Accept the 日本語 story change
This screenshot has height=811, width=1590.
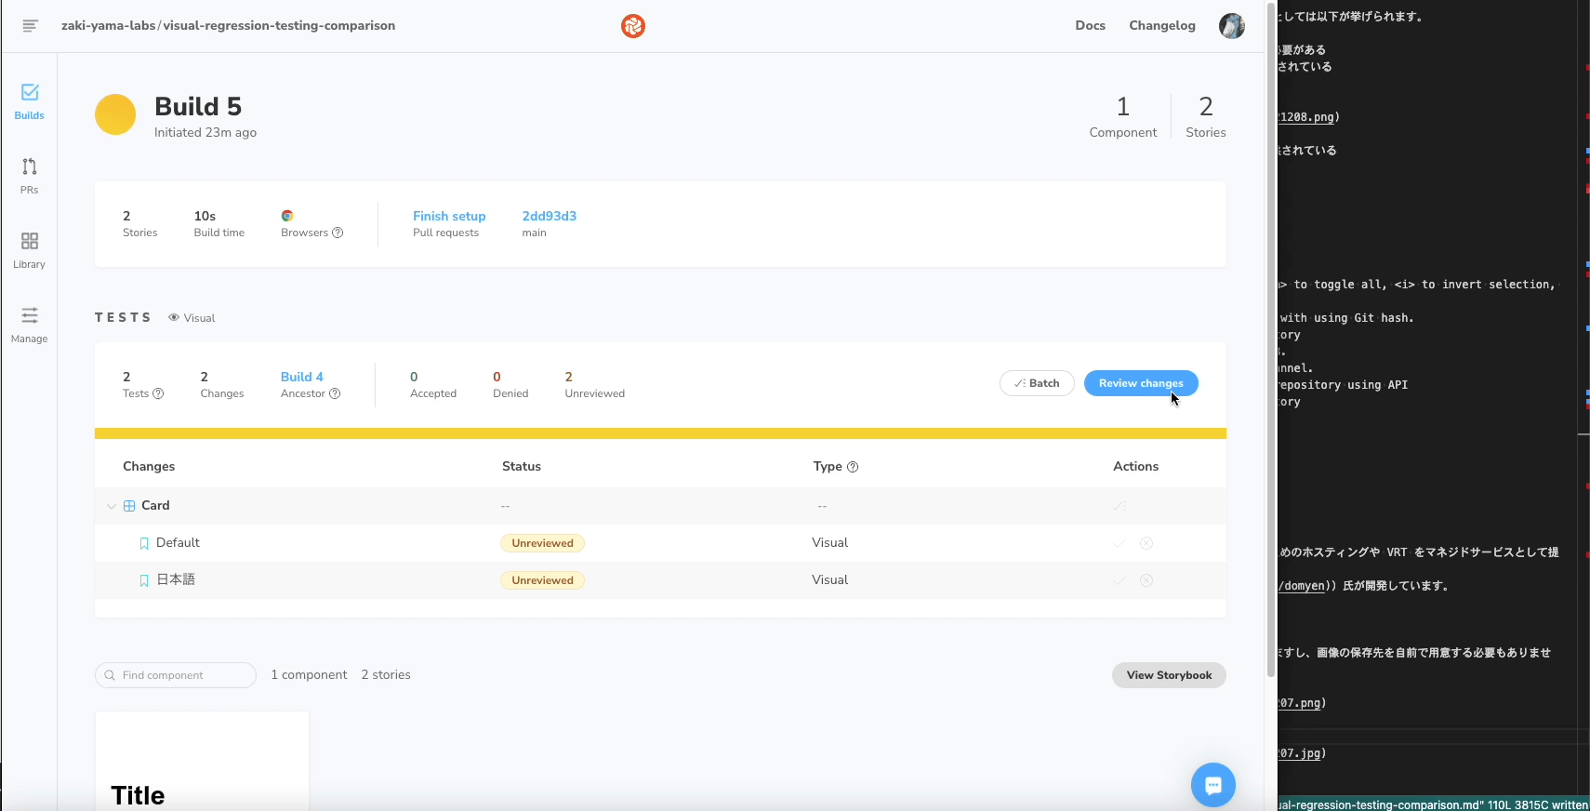pyautogui.click(x=1120, y=580)
